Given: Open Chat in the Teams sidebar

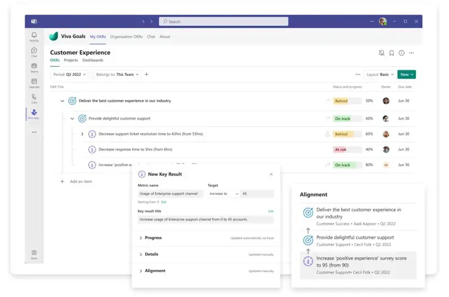Looking at the screenshot, I should pos(34,52).
